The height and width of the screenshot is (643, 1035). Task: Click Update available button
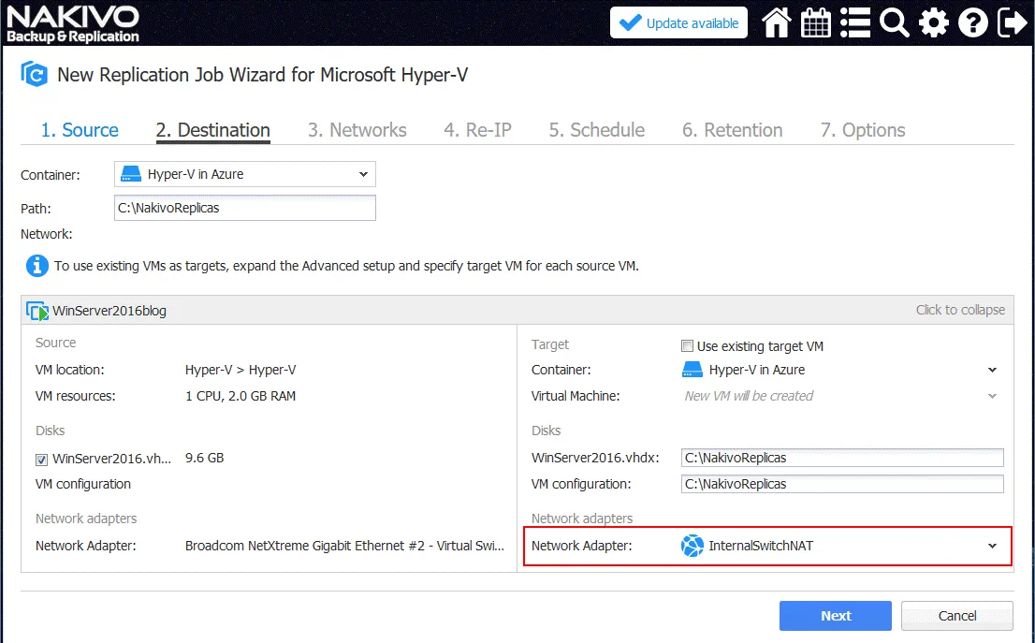[x=678, y=23]
